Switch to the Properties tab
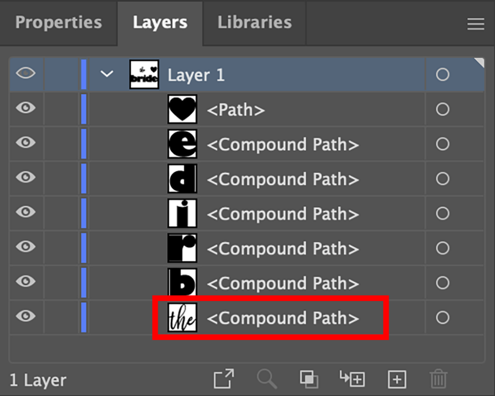This screenshot has height=396, width=495. pos(58,23)
